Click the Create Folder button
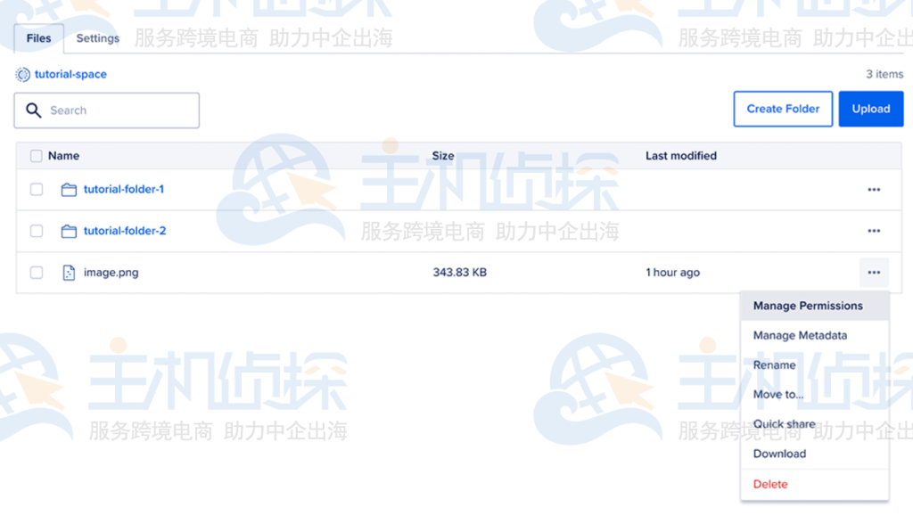913x524 pixels. [x=783, y=109]
